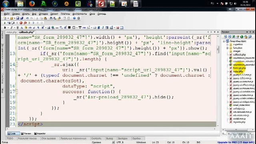Insert heading with the H icon
Screen dimensions: 256x144
click(x=43, y=28)
